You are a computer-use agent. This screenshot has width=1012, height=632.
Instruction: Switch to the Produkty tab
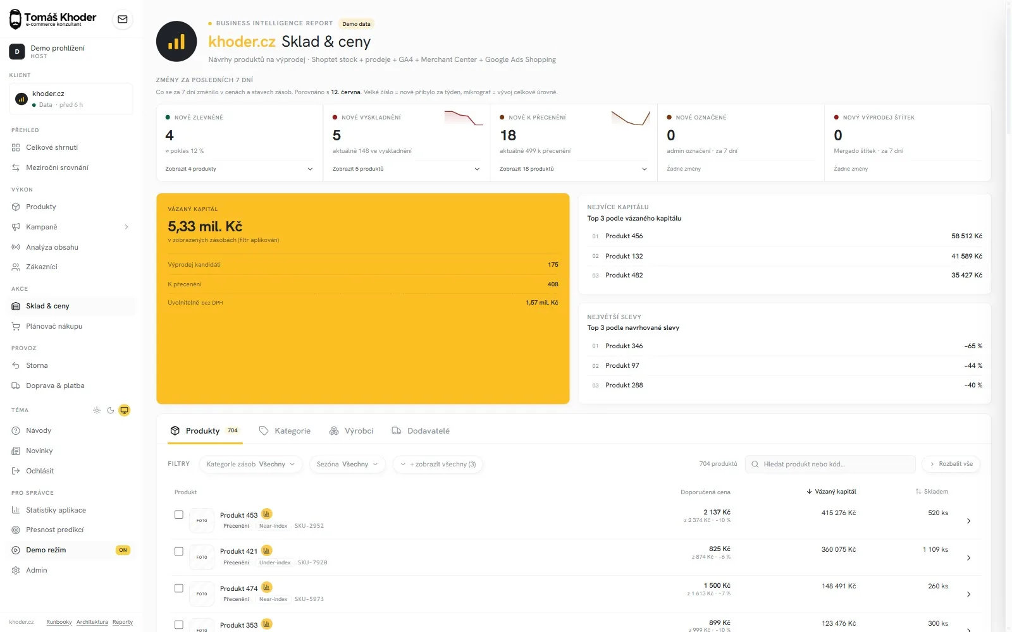tap(206, 431)
